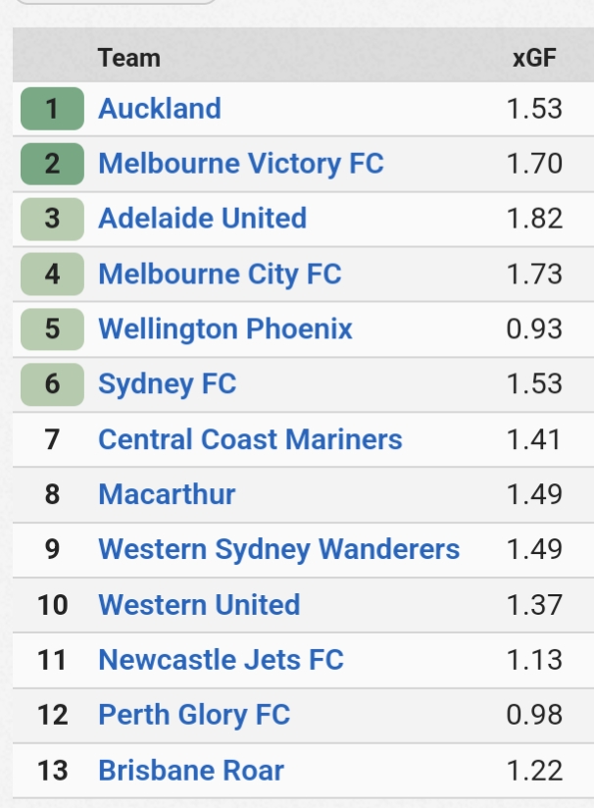The width and height of the screenshot is (594, 808).
Task: Select the light green rank 6 badge
Action: (52, 383)
